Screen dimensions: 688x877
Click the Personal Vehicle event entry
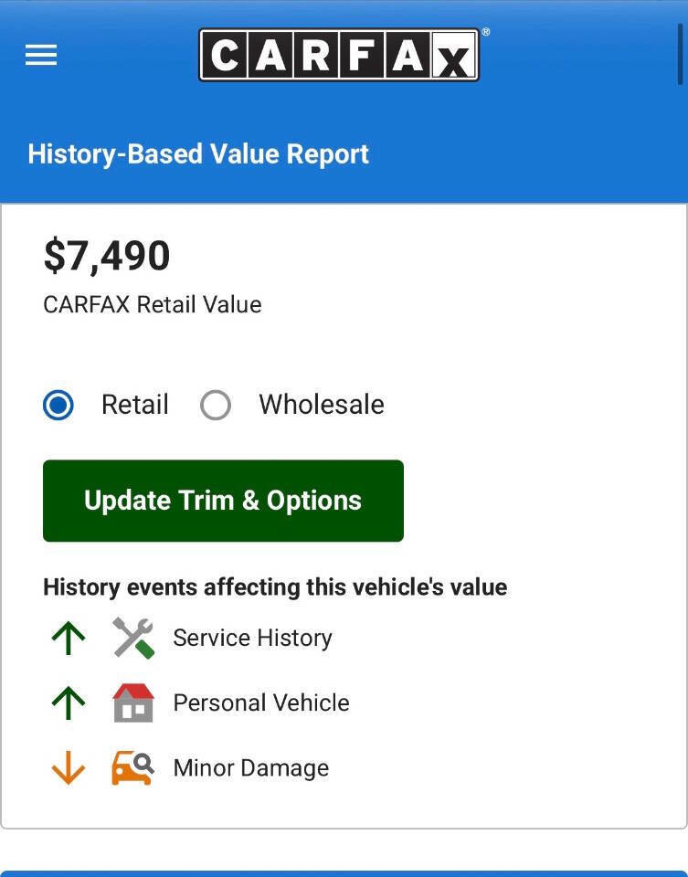pos(260,703)
